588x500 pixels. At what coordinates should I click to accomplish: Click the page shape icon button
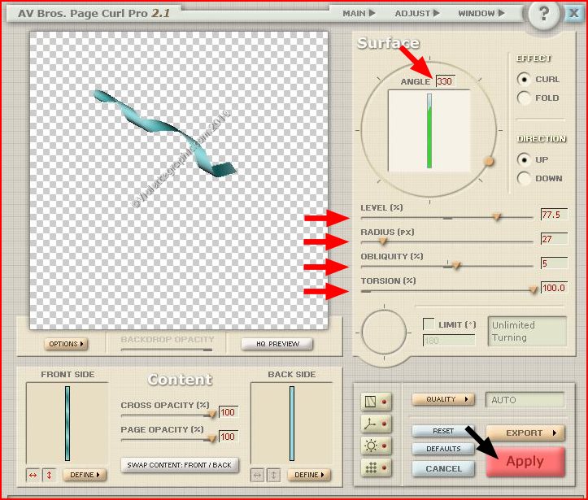coord(371,401)
